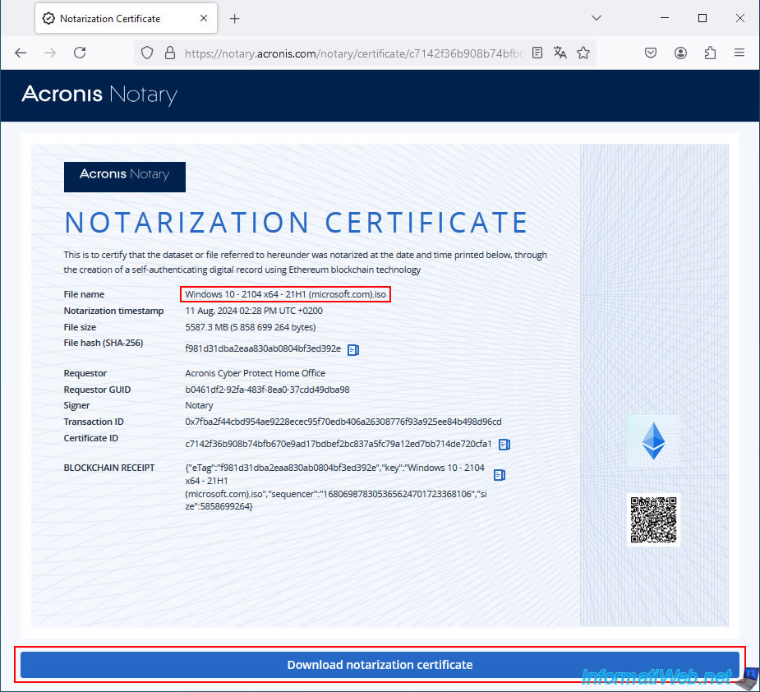Close the Notarization Certificate tab
The image size is (760, 692).
(x=204, y=18)
